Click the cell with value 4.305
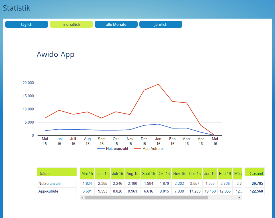This screenshot has height=218, width=275. click(x=210, y=184)
